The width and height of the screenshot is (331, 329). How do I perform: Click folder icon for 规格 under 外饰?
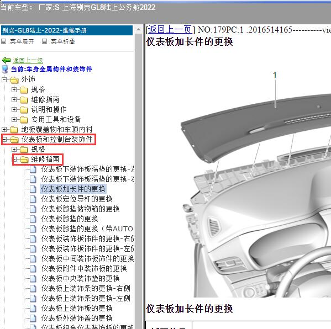tap(24, 90)
